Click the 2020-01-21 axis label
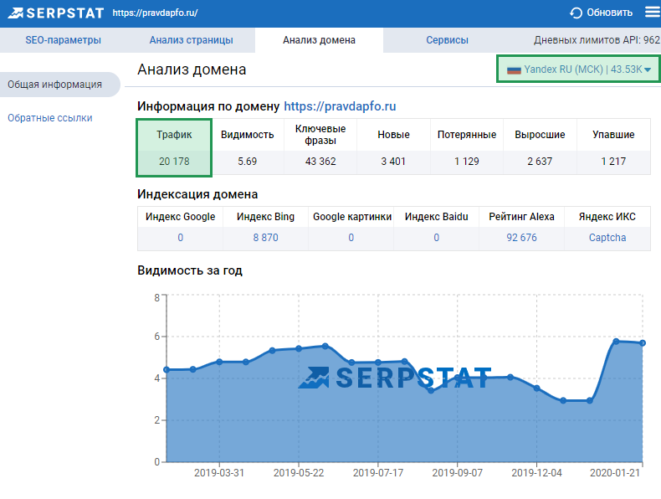661x499 pixels. (615, 473)
